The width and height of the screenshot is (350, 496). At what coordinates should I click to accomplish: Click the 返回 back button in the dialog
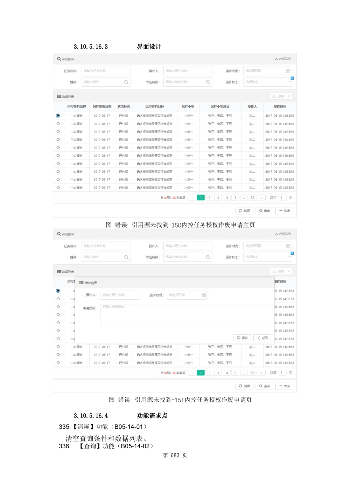pyautogui.click(x=262, y=338)
